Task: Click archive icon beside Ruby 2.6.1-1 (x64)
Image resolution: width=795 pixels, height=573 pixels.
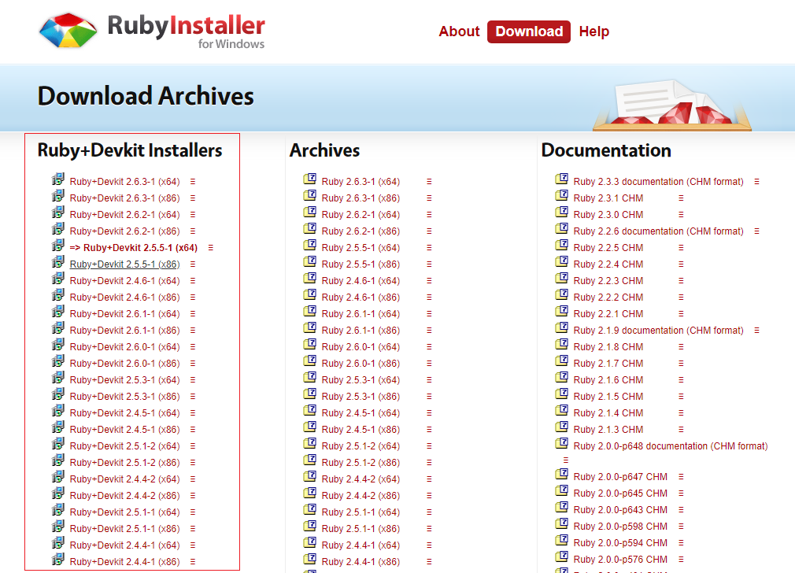Action: click(x=310, y=312)
